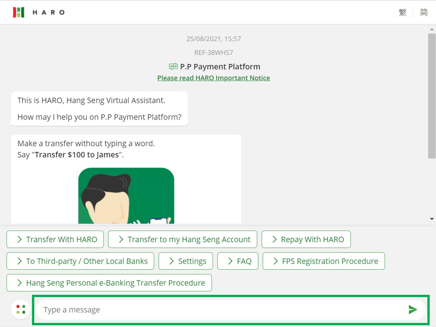Image resolution: width=436 pixels, height=327 pixels.
Task: Click the scrollbar up arrow
Action: 432,29
